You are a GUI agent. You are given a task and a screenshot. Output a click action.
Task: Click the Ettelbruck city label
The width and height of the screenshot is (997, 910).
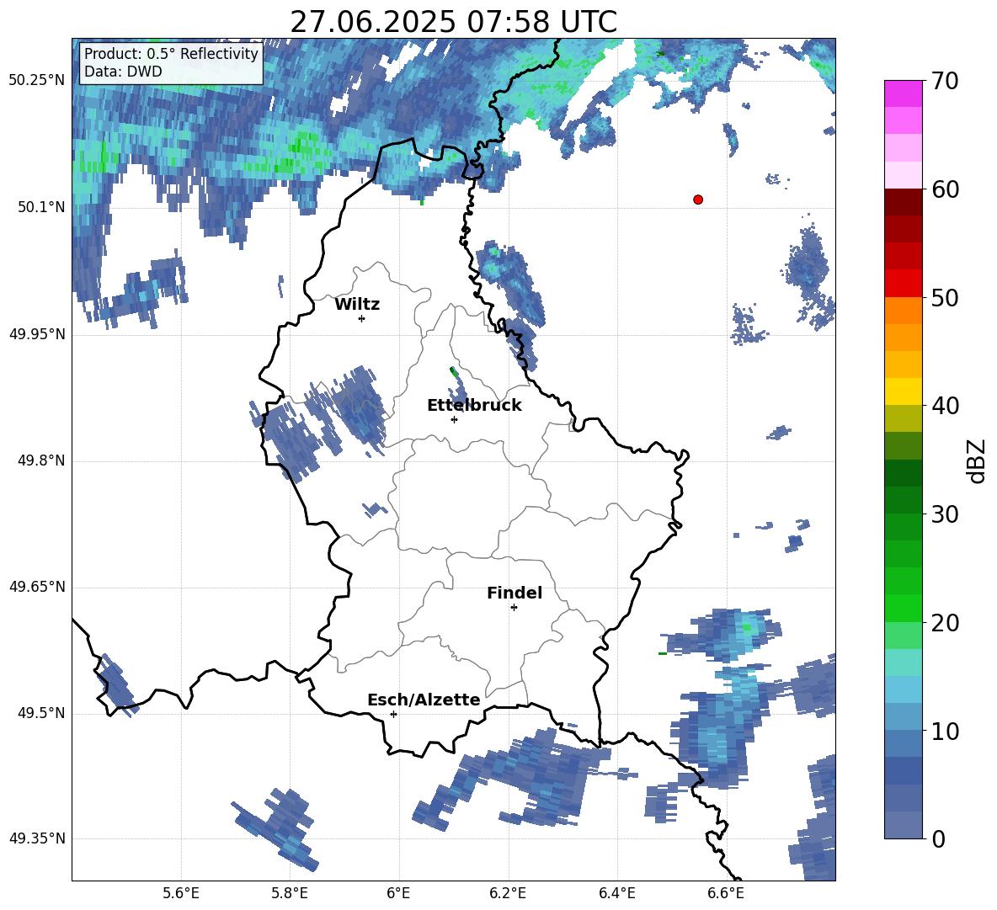(x=474, y=406)
